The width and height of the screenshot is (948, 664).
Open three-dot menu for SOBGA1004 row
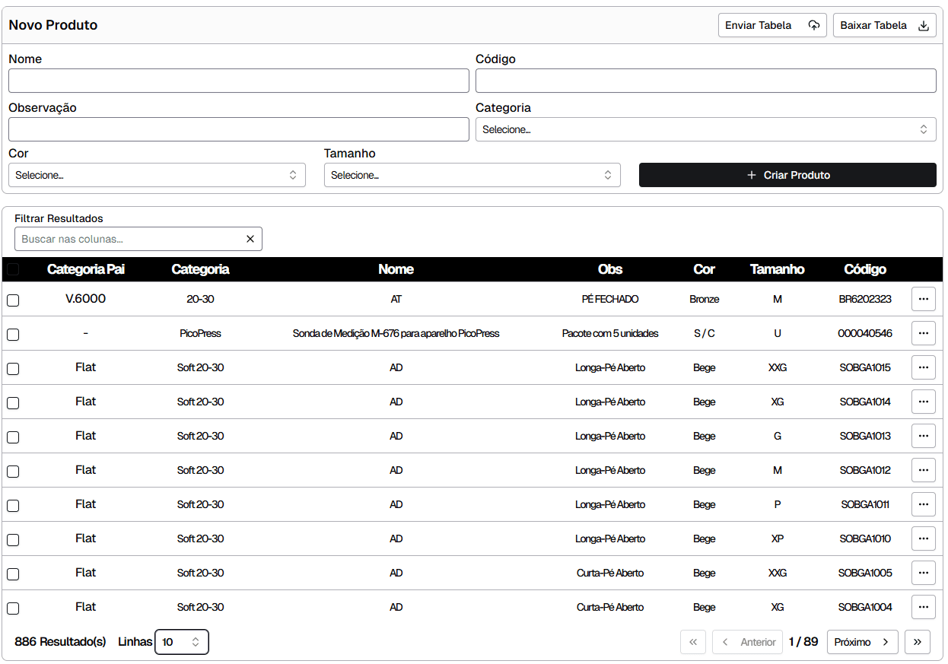923,607
